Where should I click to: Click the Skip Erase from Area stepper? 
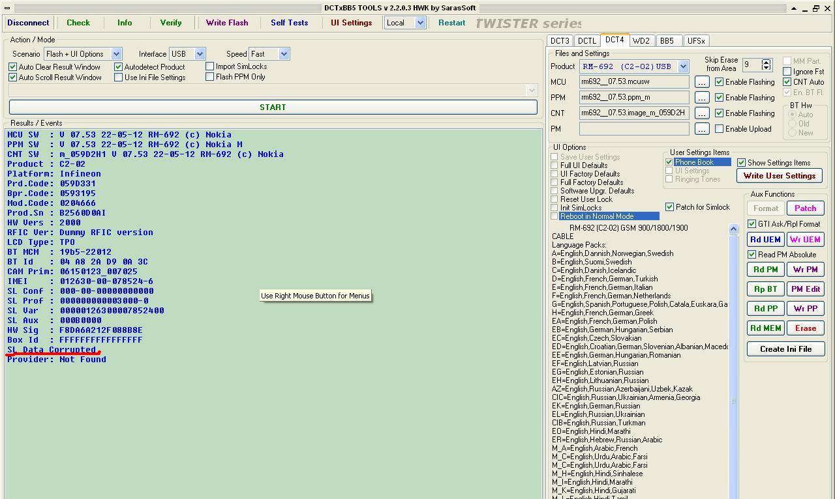coord(767,64)
